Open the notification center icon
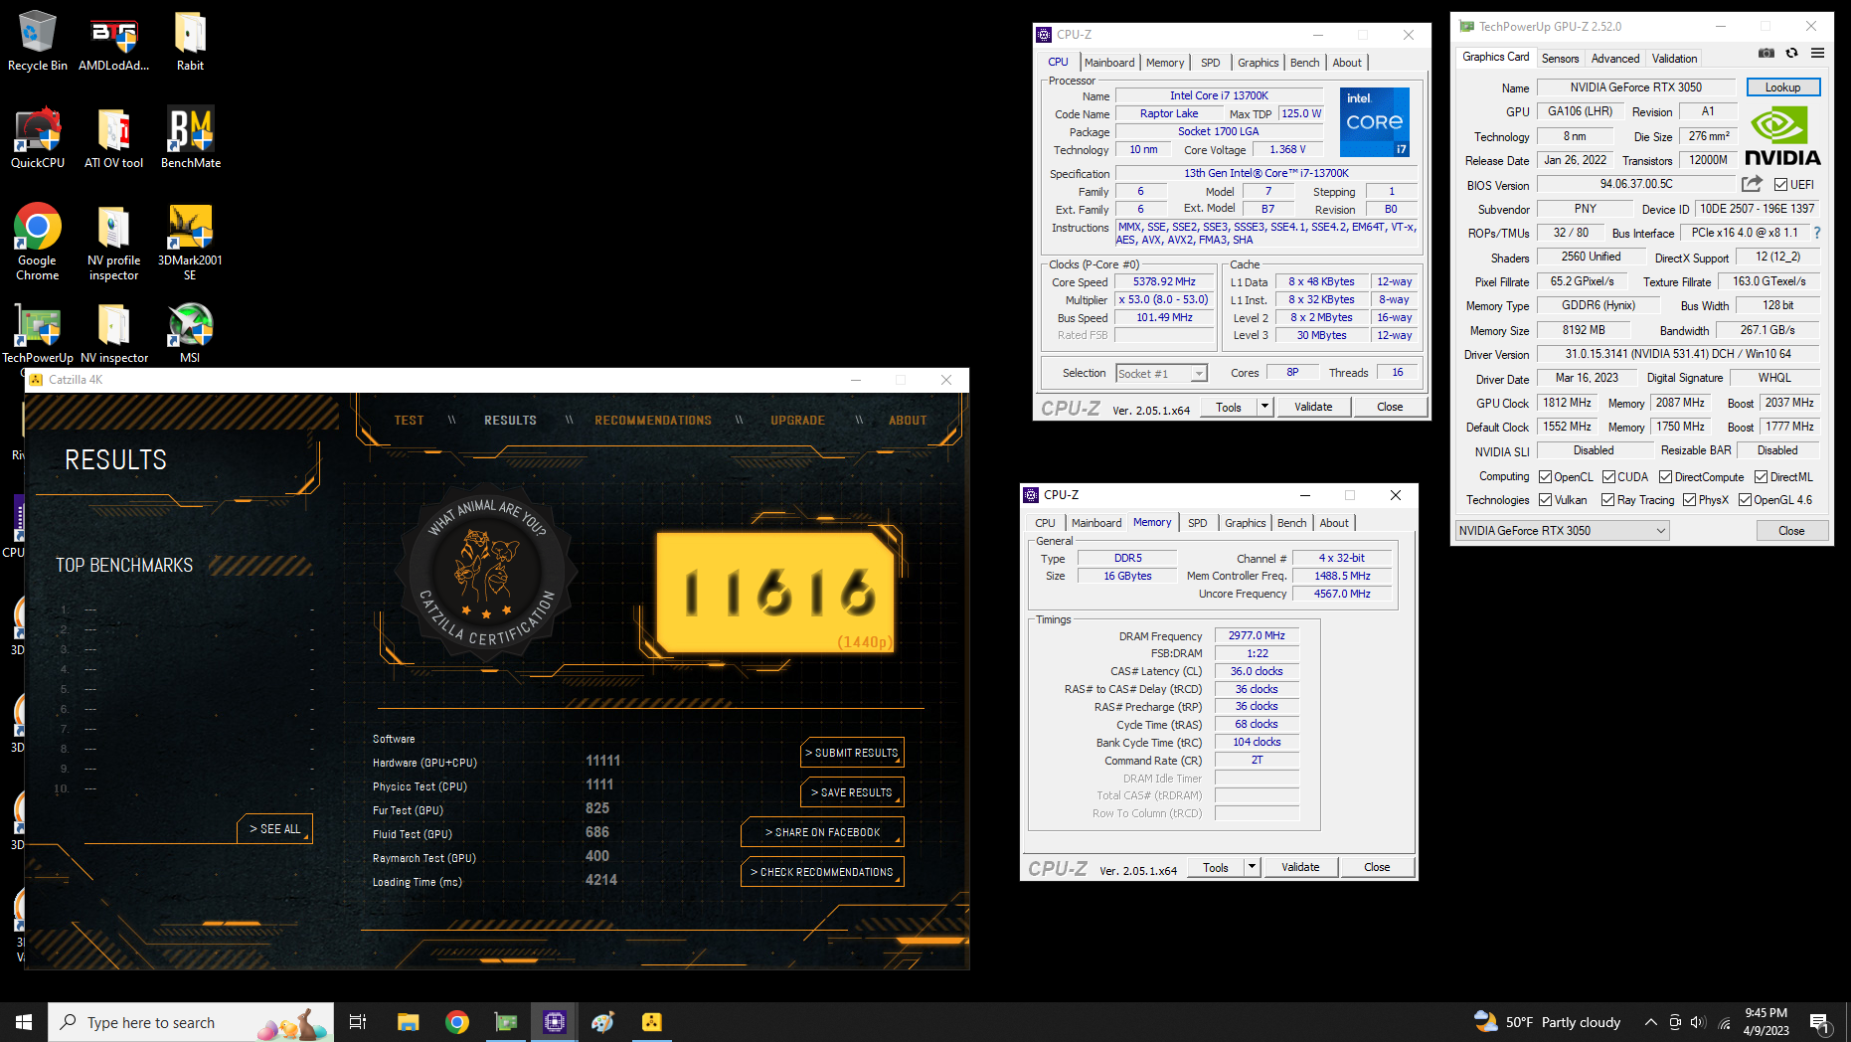1851x1042 pixels. 1819,1022
